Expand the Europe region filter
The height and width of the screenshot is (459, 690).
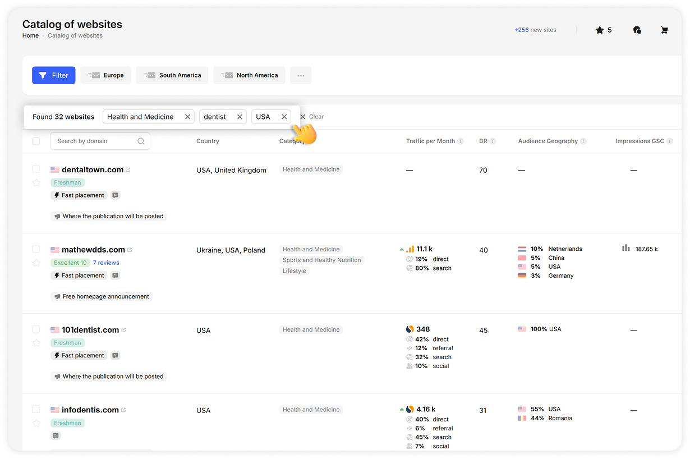coord(105,75)
